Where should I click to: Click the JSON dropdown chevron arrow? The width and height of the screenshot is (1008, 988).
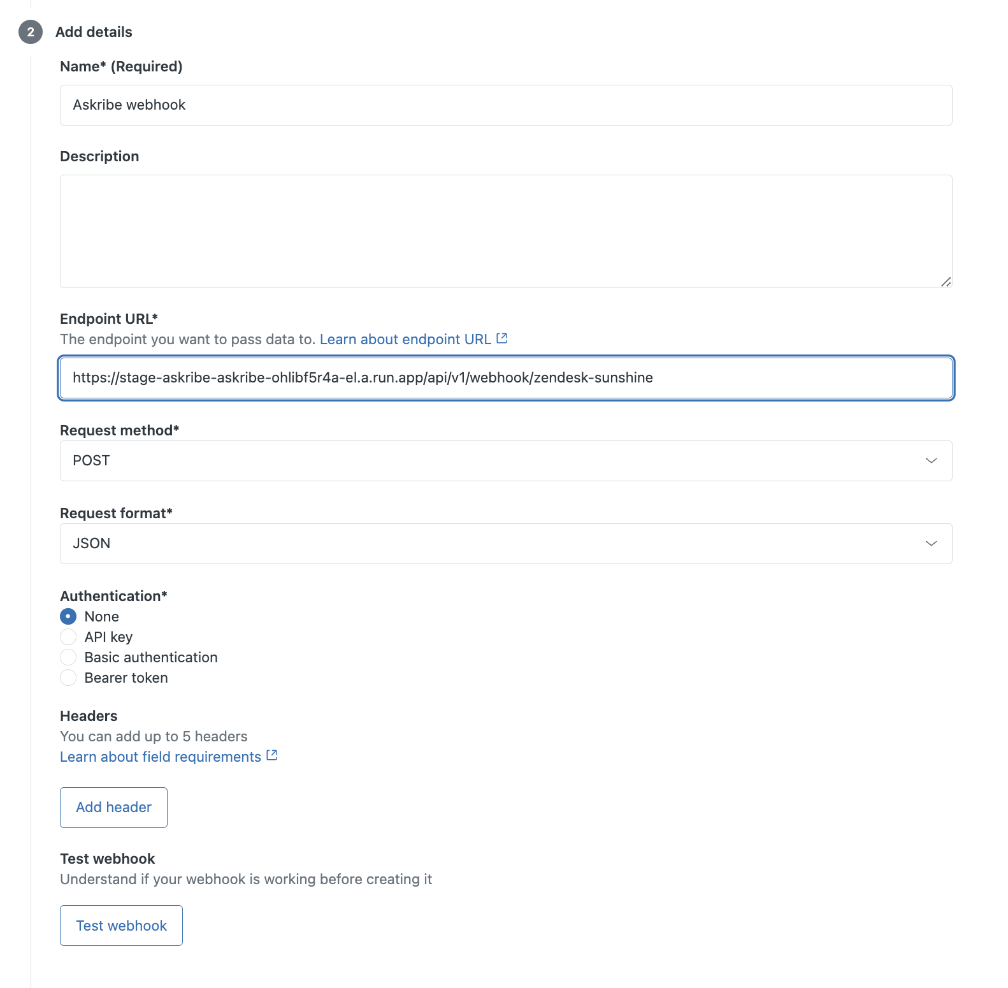click(x=931, y=544)
